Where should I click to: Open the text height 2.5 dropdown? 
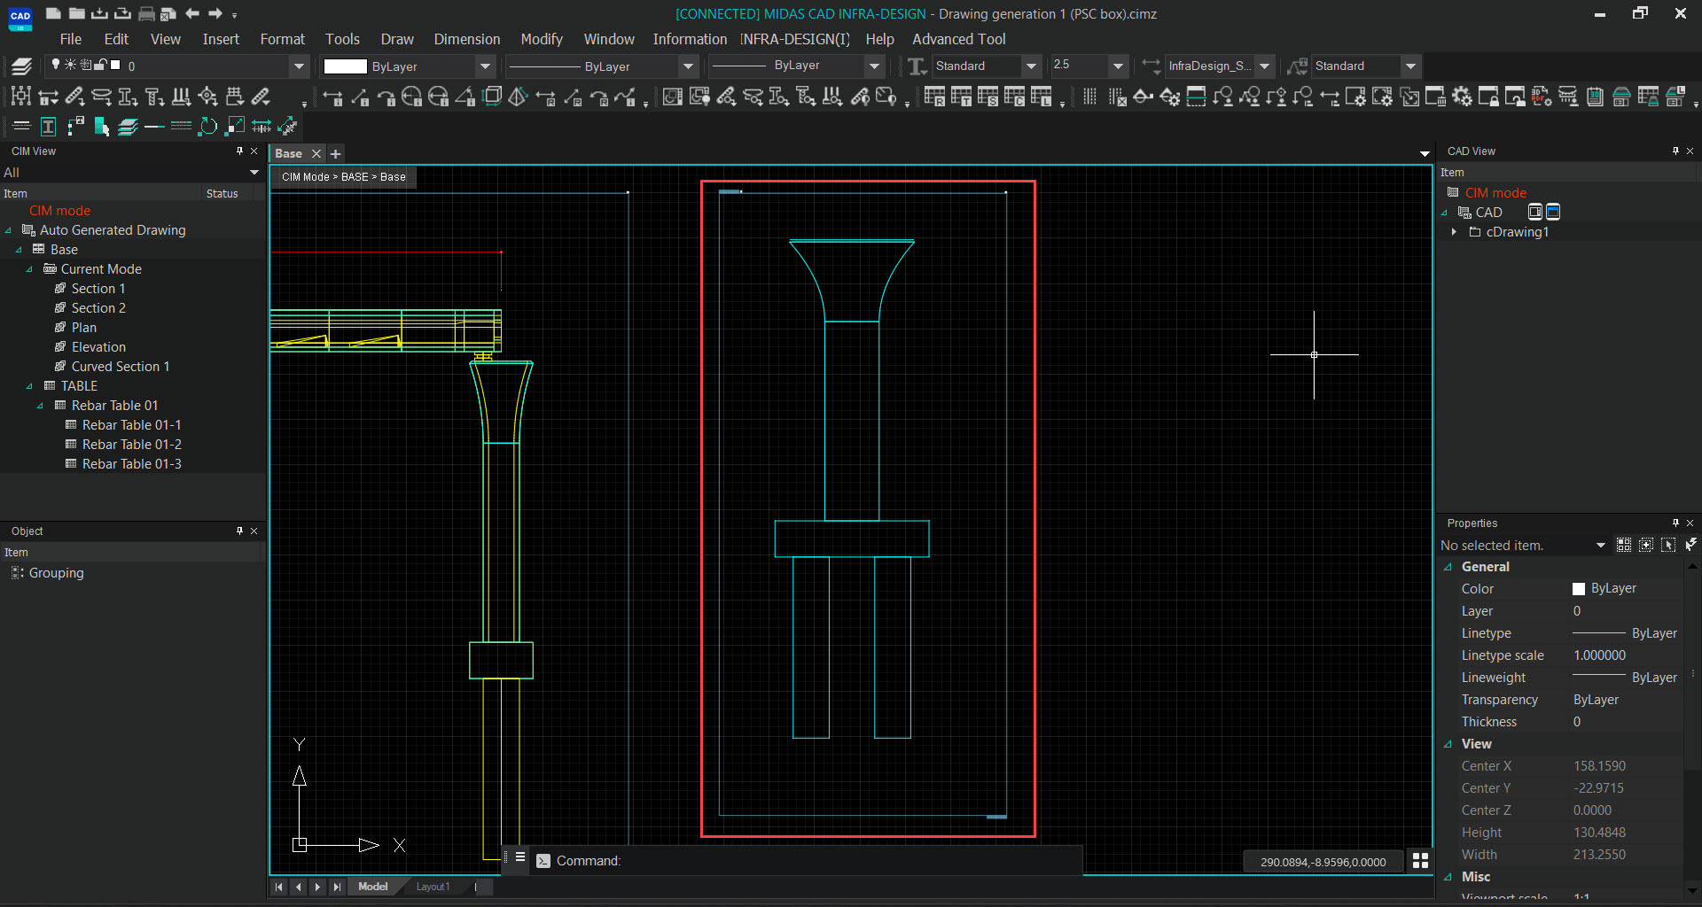tap(1118, 66)
